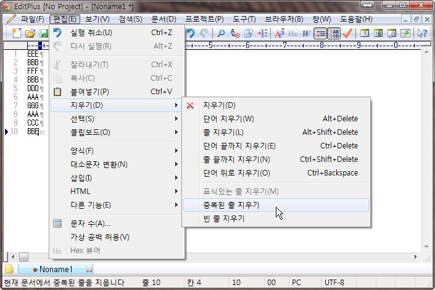Viewport: 435px width, 290px height.
Task: Choose 붙여넣기(P) paste entry
Action: (x=117, y=92)
